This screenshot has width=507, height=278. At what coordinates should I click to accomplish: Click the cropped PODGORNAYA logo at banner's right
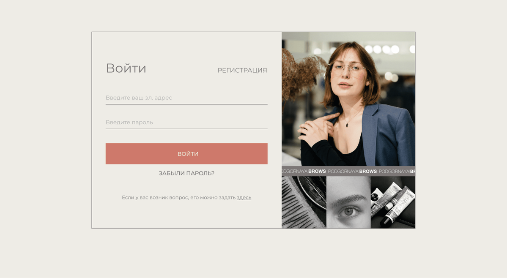pos(397,172)
